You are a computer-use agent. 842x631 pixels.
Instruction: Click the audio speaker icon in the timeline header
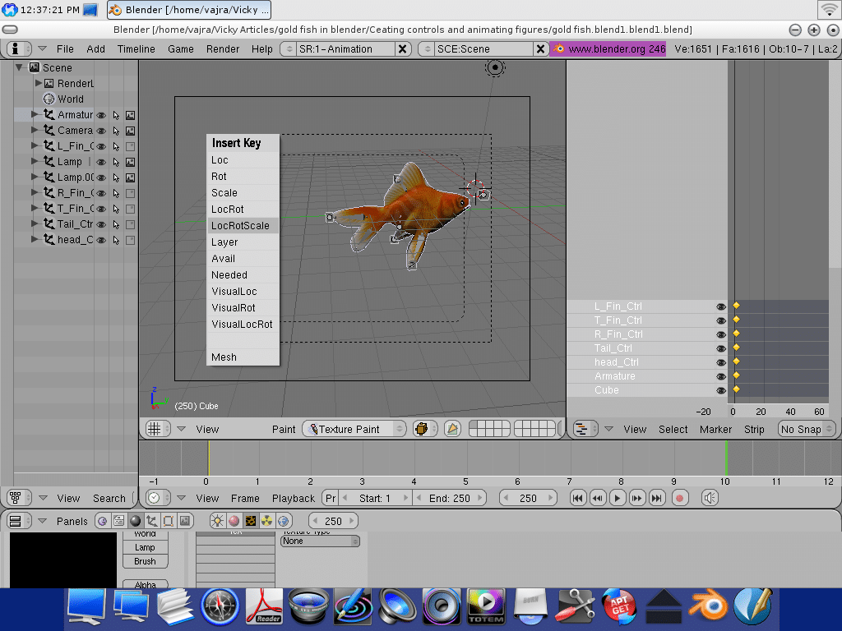(710, 498)
